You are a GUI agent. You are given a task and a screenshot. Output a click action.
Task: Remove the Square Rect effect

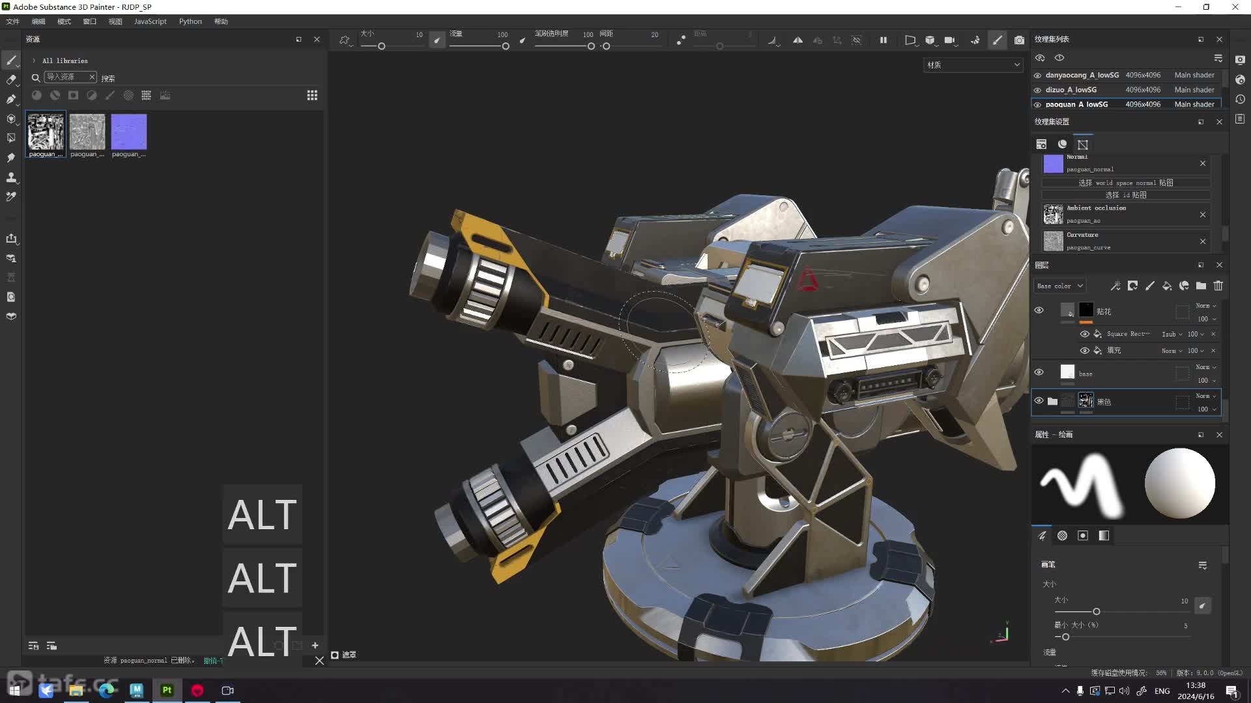click(1213, 334)
